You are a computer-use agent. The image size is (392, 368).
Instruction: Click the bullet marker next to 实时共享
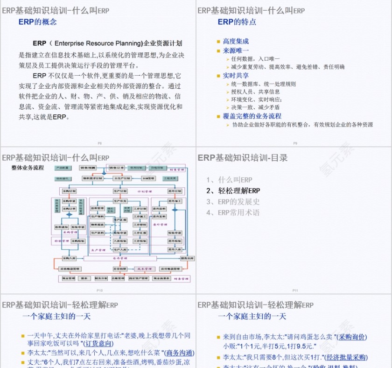click(218, 76)
